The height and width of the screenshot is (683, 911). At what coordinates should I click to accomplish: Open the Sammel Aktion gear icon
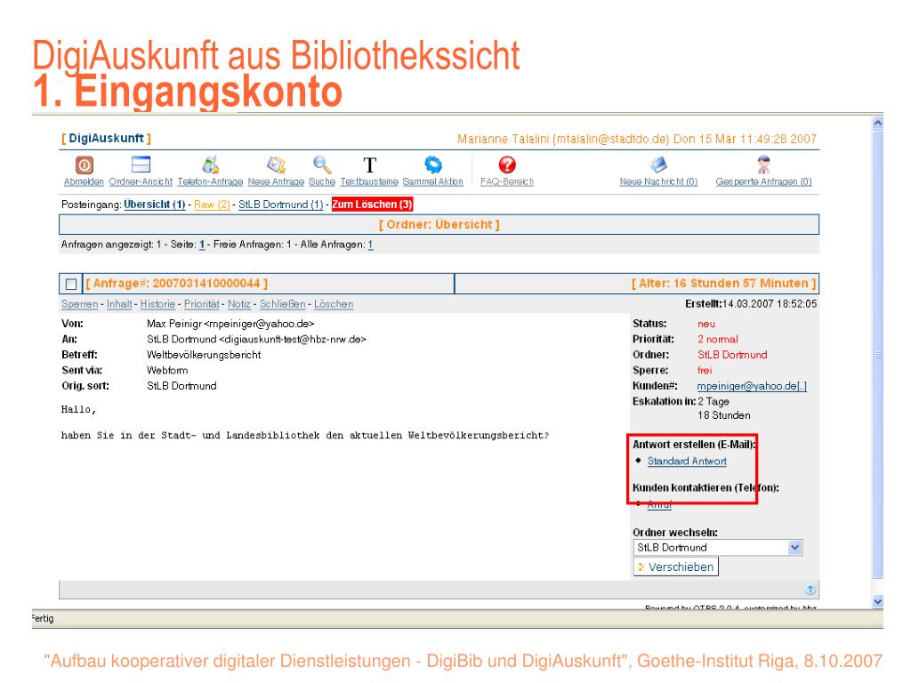point(433,165)
